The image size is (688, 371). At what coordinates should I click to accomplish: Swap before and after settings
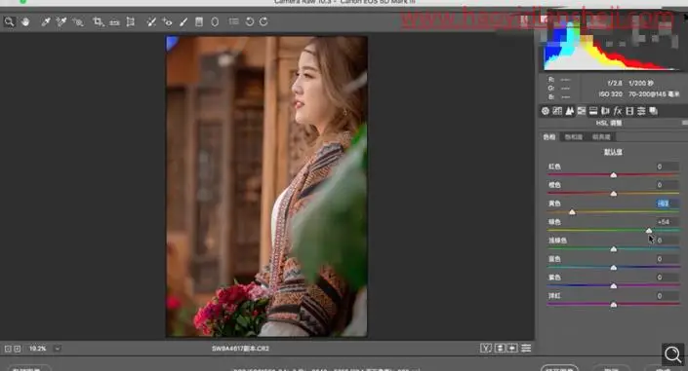coord(500,349)
